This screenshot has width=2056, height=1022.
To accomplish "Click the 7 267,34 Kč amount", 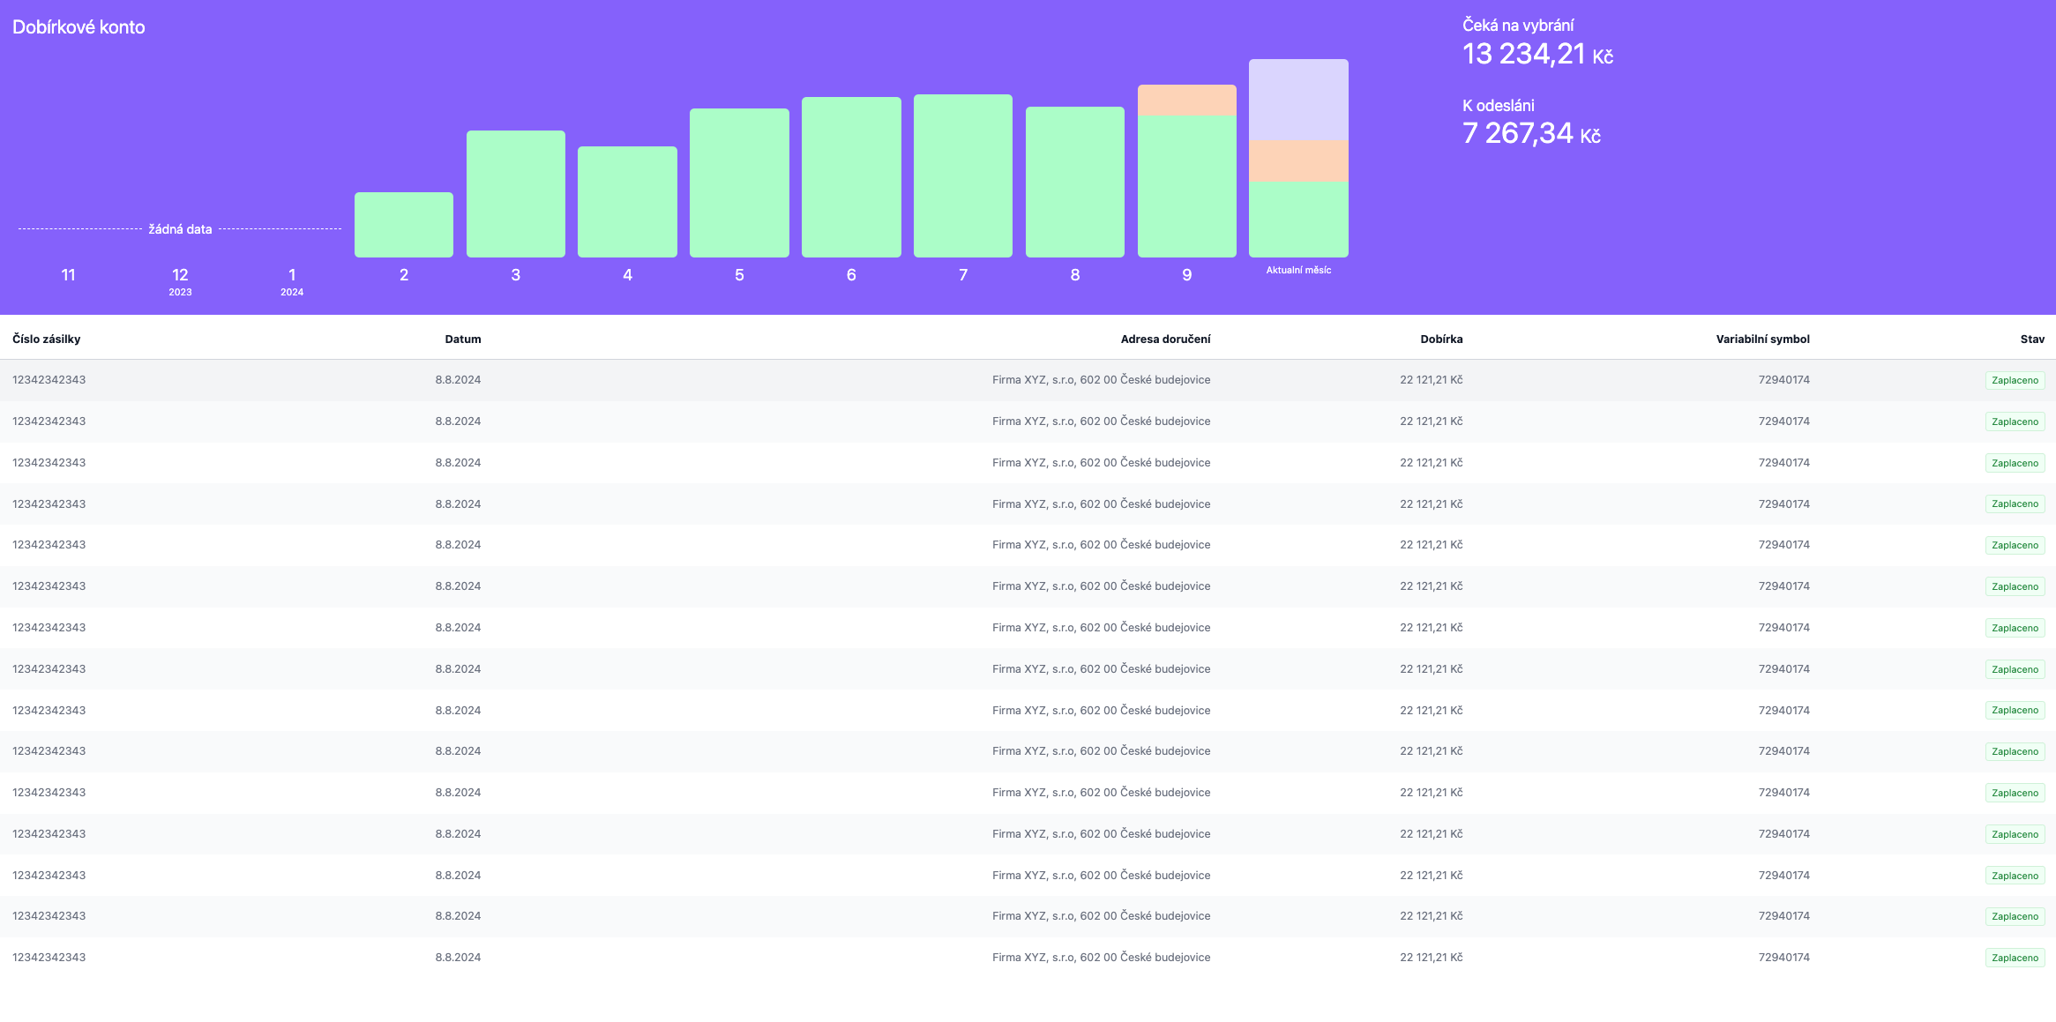I will [1531, 134].
